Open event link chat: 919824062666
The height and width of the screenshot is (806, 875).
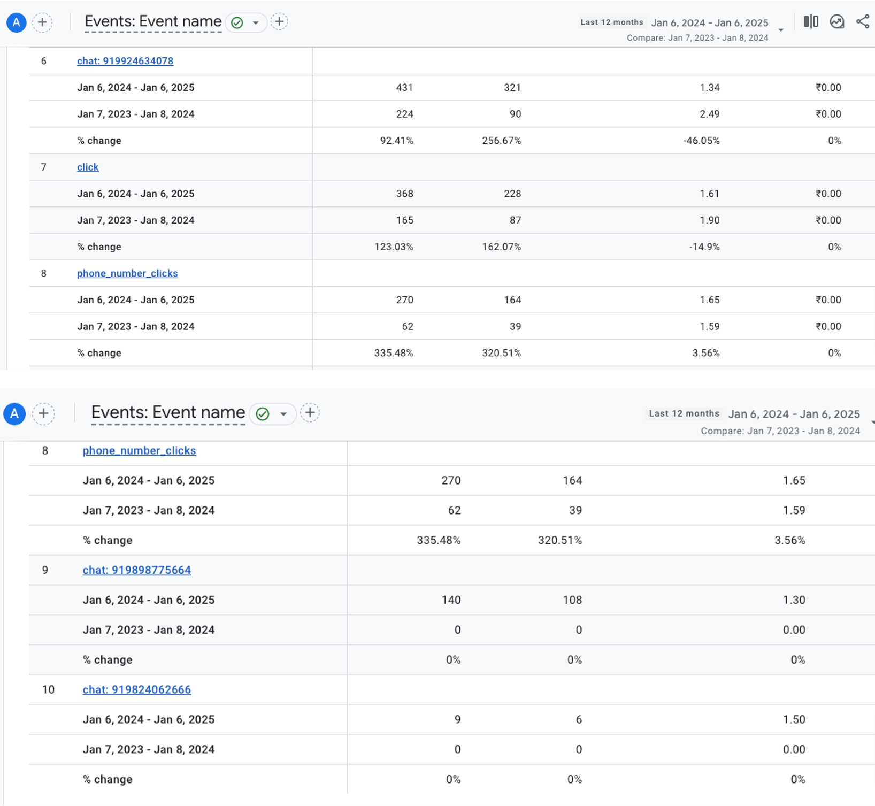click(x=137, y=690)
